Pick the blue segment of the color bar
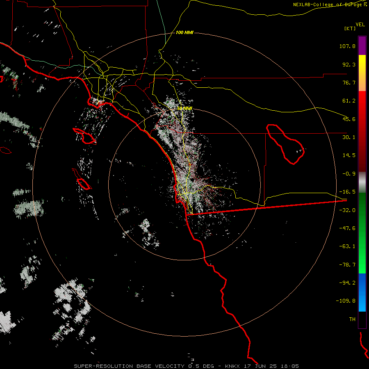369x369 pixels. point(362,292)
